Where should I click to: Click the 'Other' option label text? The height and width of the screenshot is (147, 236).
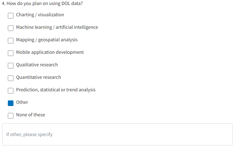22,102
